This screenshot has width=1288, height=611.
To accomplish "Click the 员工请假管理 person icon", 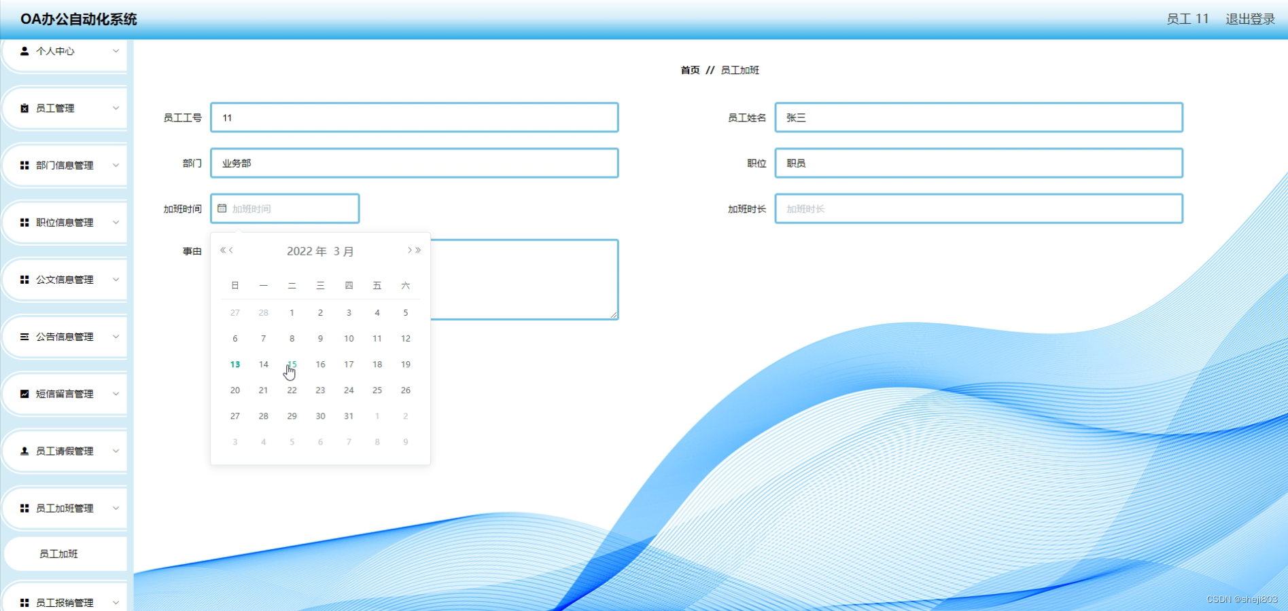I will (x=23, y=451).
